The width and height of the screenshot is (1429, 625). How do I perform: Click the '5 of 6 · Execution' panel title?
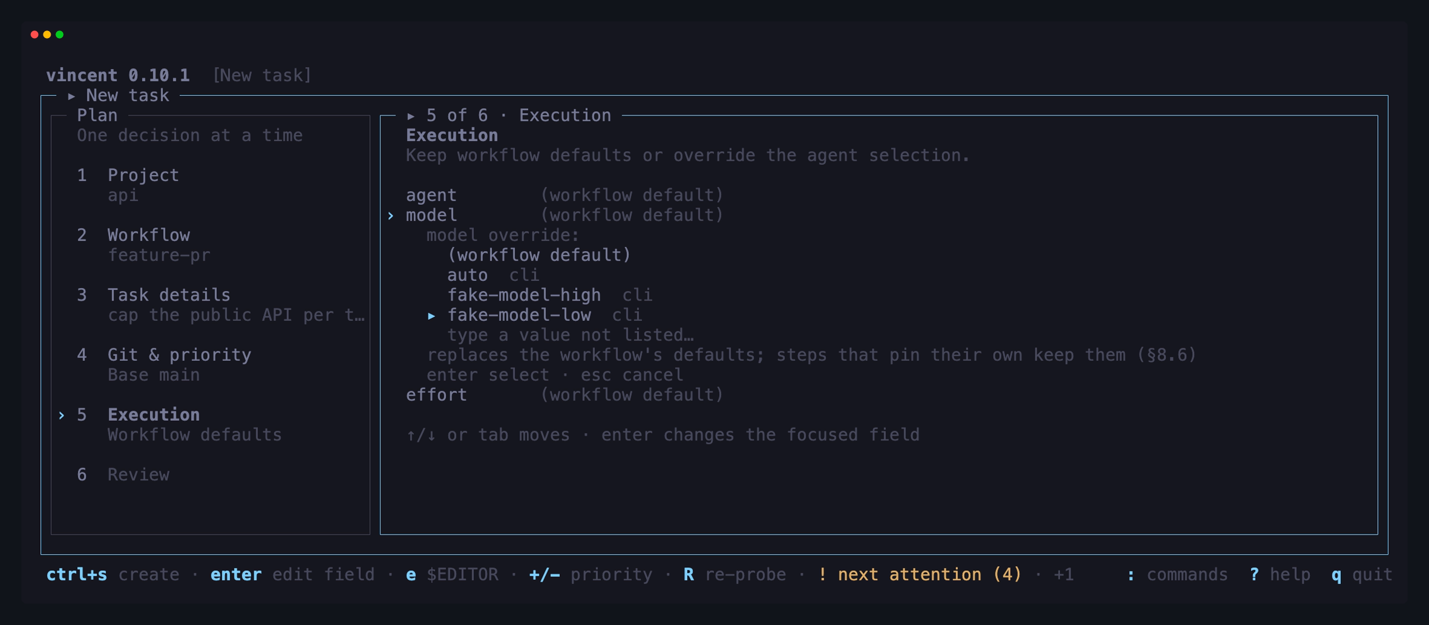[x=519, y=115]
